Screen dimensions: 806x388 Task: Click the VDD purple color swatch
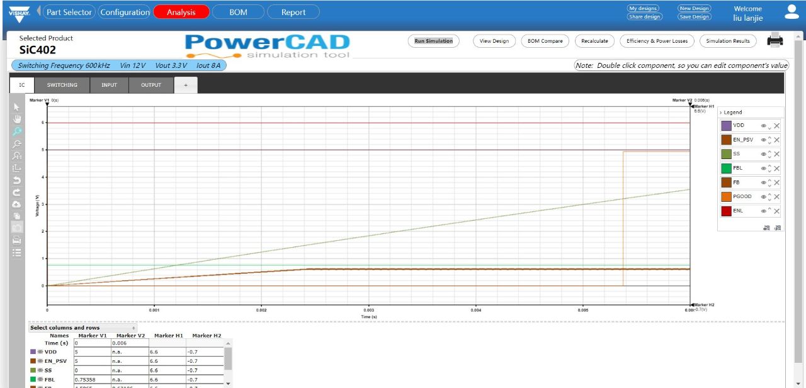(727, 125)
